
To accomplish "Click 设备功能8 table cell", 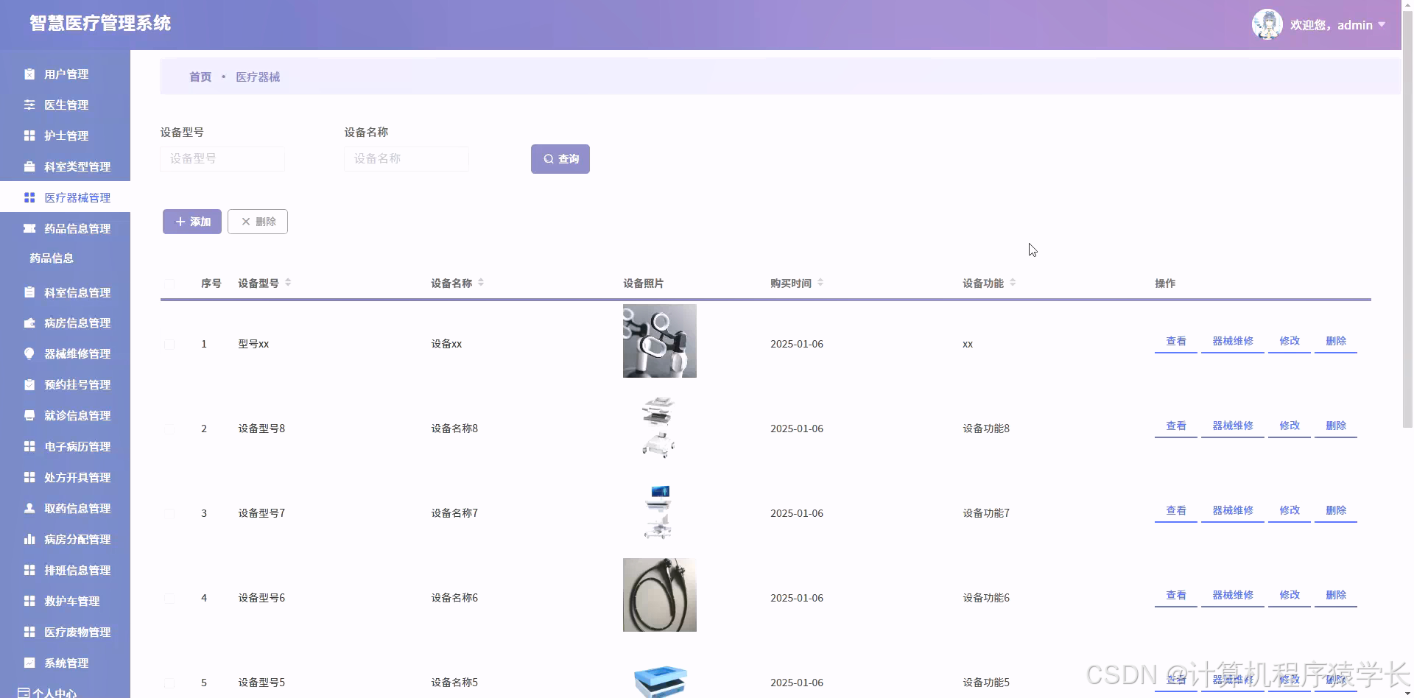I will click(x=986, y=429).
